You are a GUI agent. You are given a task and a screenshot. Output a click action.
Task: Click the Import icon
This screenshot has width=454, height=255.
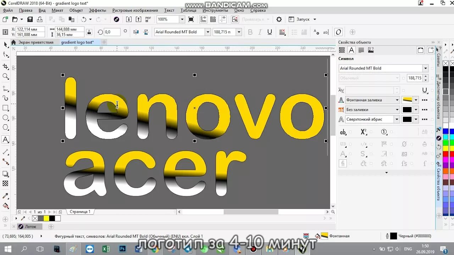[129, 19]
